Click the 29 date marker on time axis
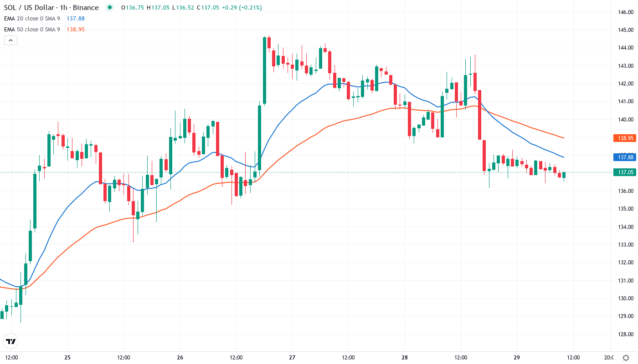Image resolution: width=638 pixels, height=364 pixels. (x=517, y=357)
